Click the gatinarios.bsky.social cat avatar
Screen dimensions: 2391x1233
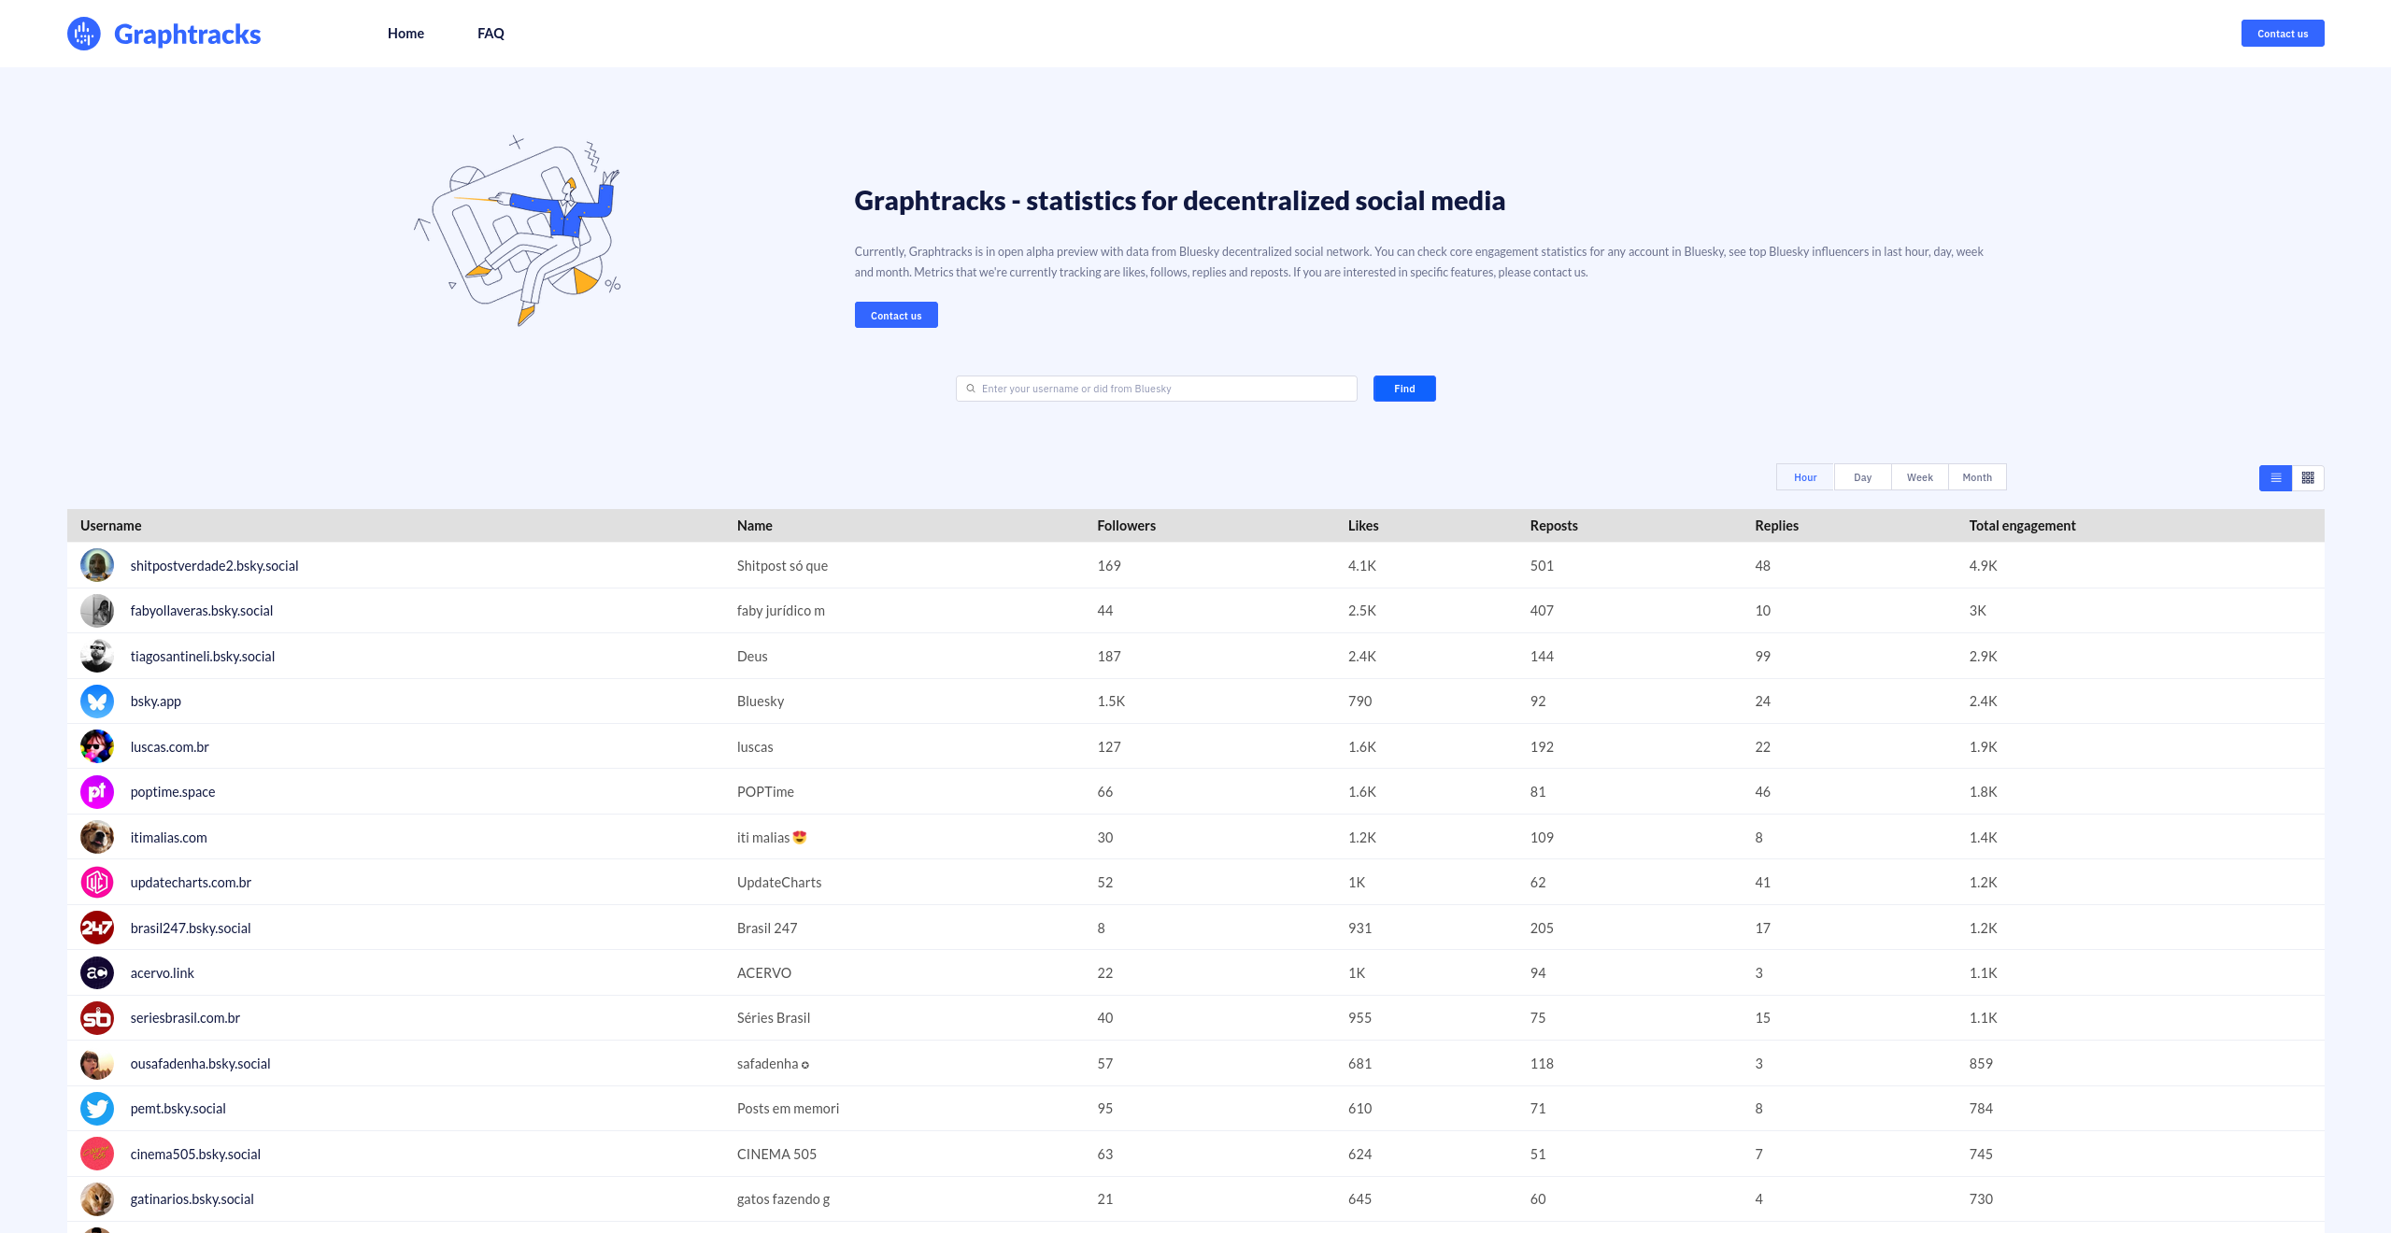pos(97,1199)
